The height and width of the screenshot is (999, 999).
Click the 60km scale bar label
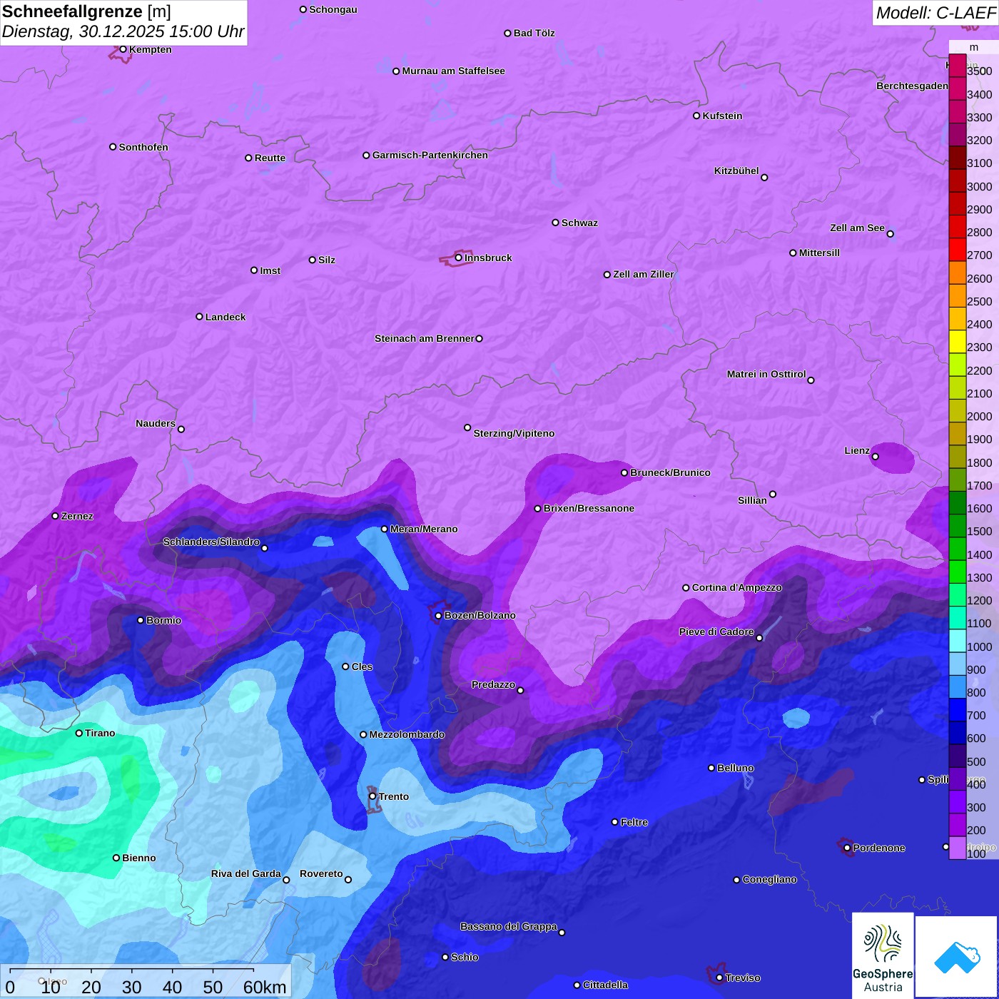pyautogui.click(x=265, y=987)
